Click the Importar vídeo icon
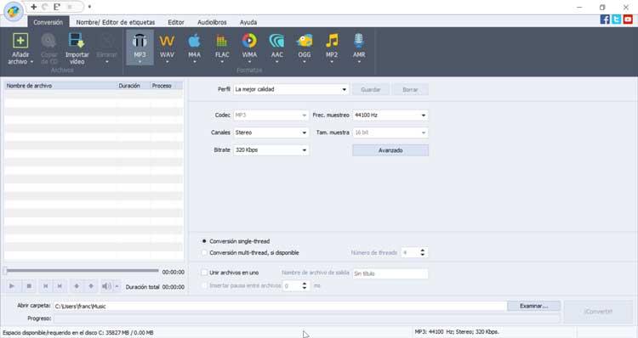 pos(77,41)
